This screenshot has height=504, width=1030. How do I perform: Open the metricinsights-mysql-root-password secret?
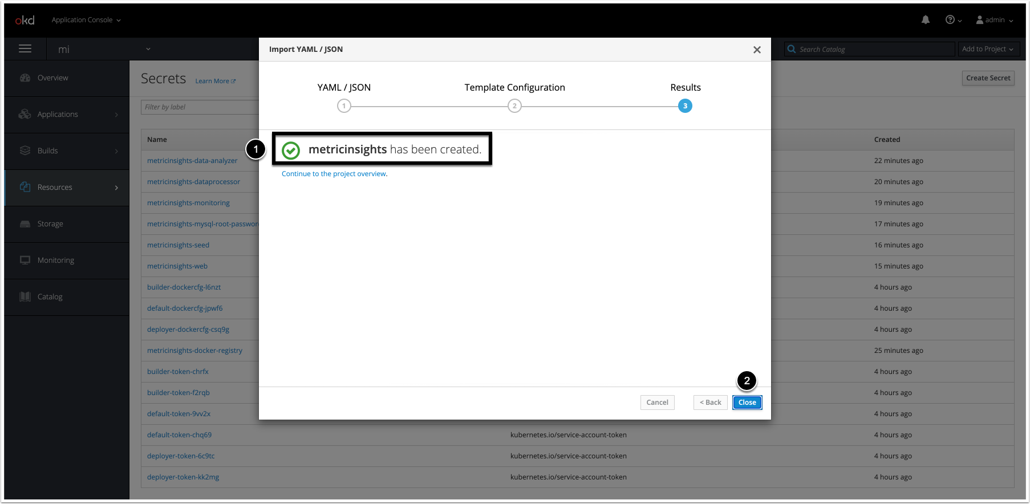[x=203, y=224]
